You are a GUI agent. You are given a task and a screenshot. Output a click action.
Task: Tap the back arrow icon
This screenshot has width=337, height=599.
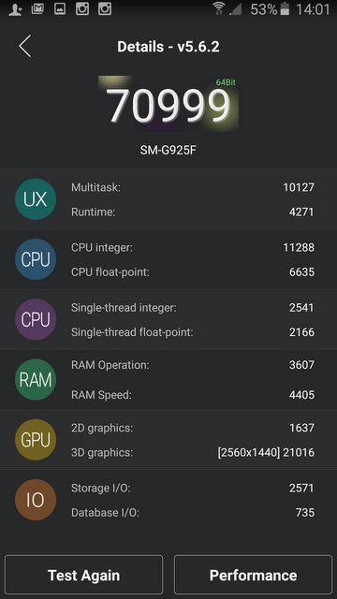[x=25, y=46]
